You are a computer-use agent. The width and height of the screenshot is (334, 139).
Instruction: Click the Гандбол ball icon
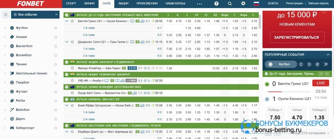pos(12,83)
